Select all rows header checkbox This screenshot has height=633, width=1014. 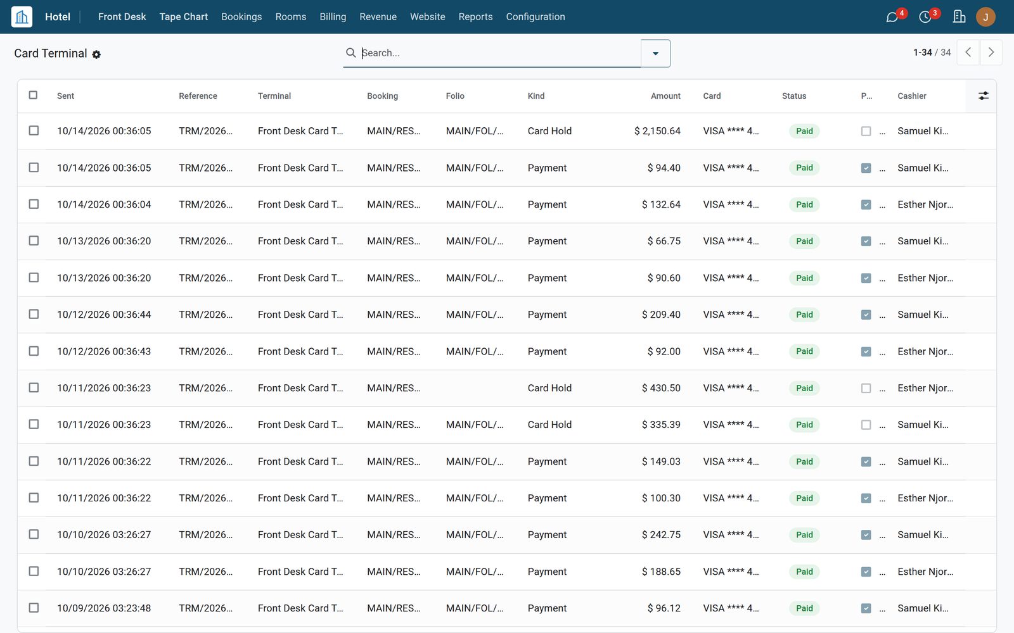coord(33,95)
